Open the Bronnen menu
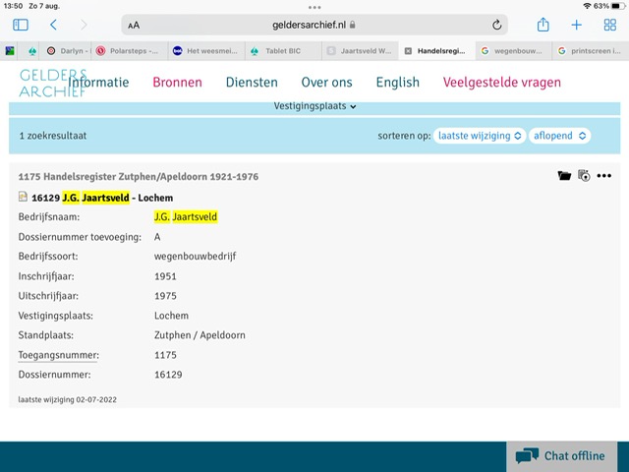This screenshot has width=629, height=472. (x=177, y=83)
